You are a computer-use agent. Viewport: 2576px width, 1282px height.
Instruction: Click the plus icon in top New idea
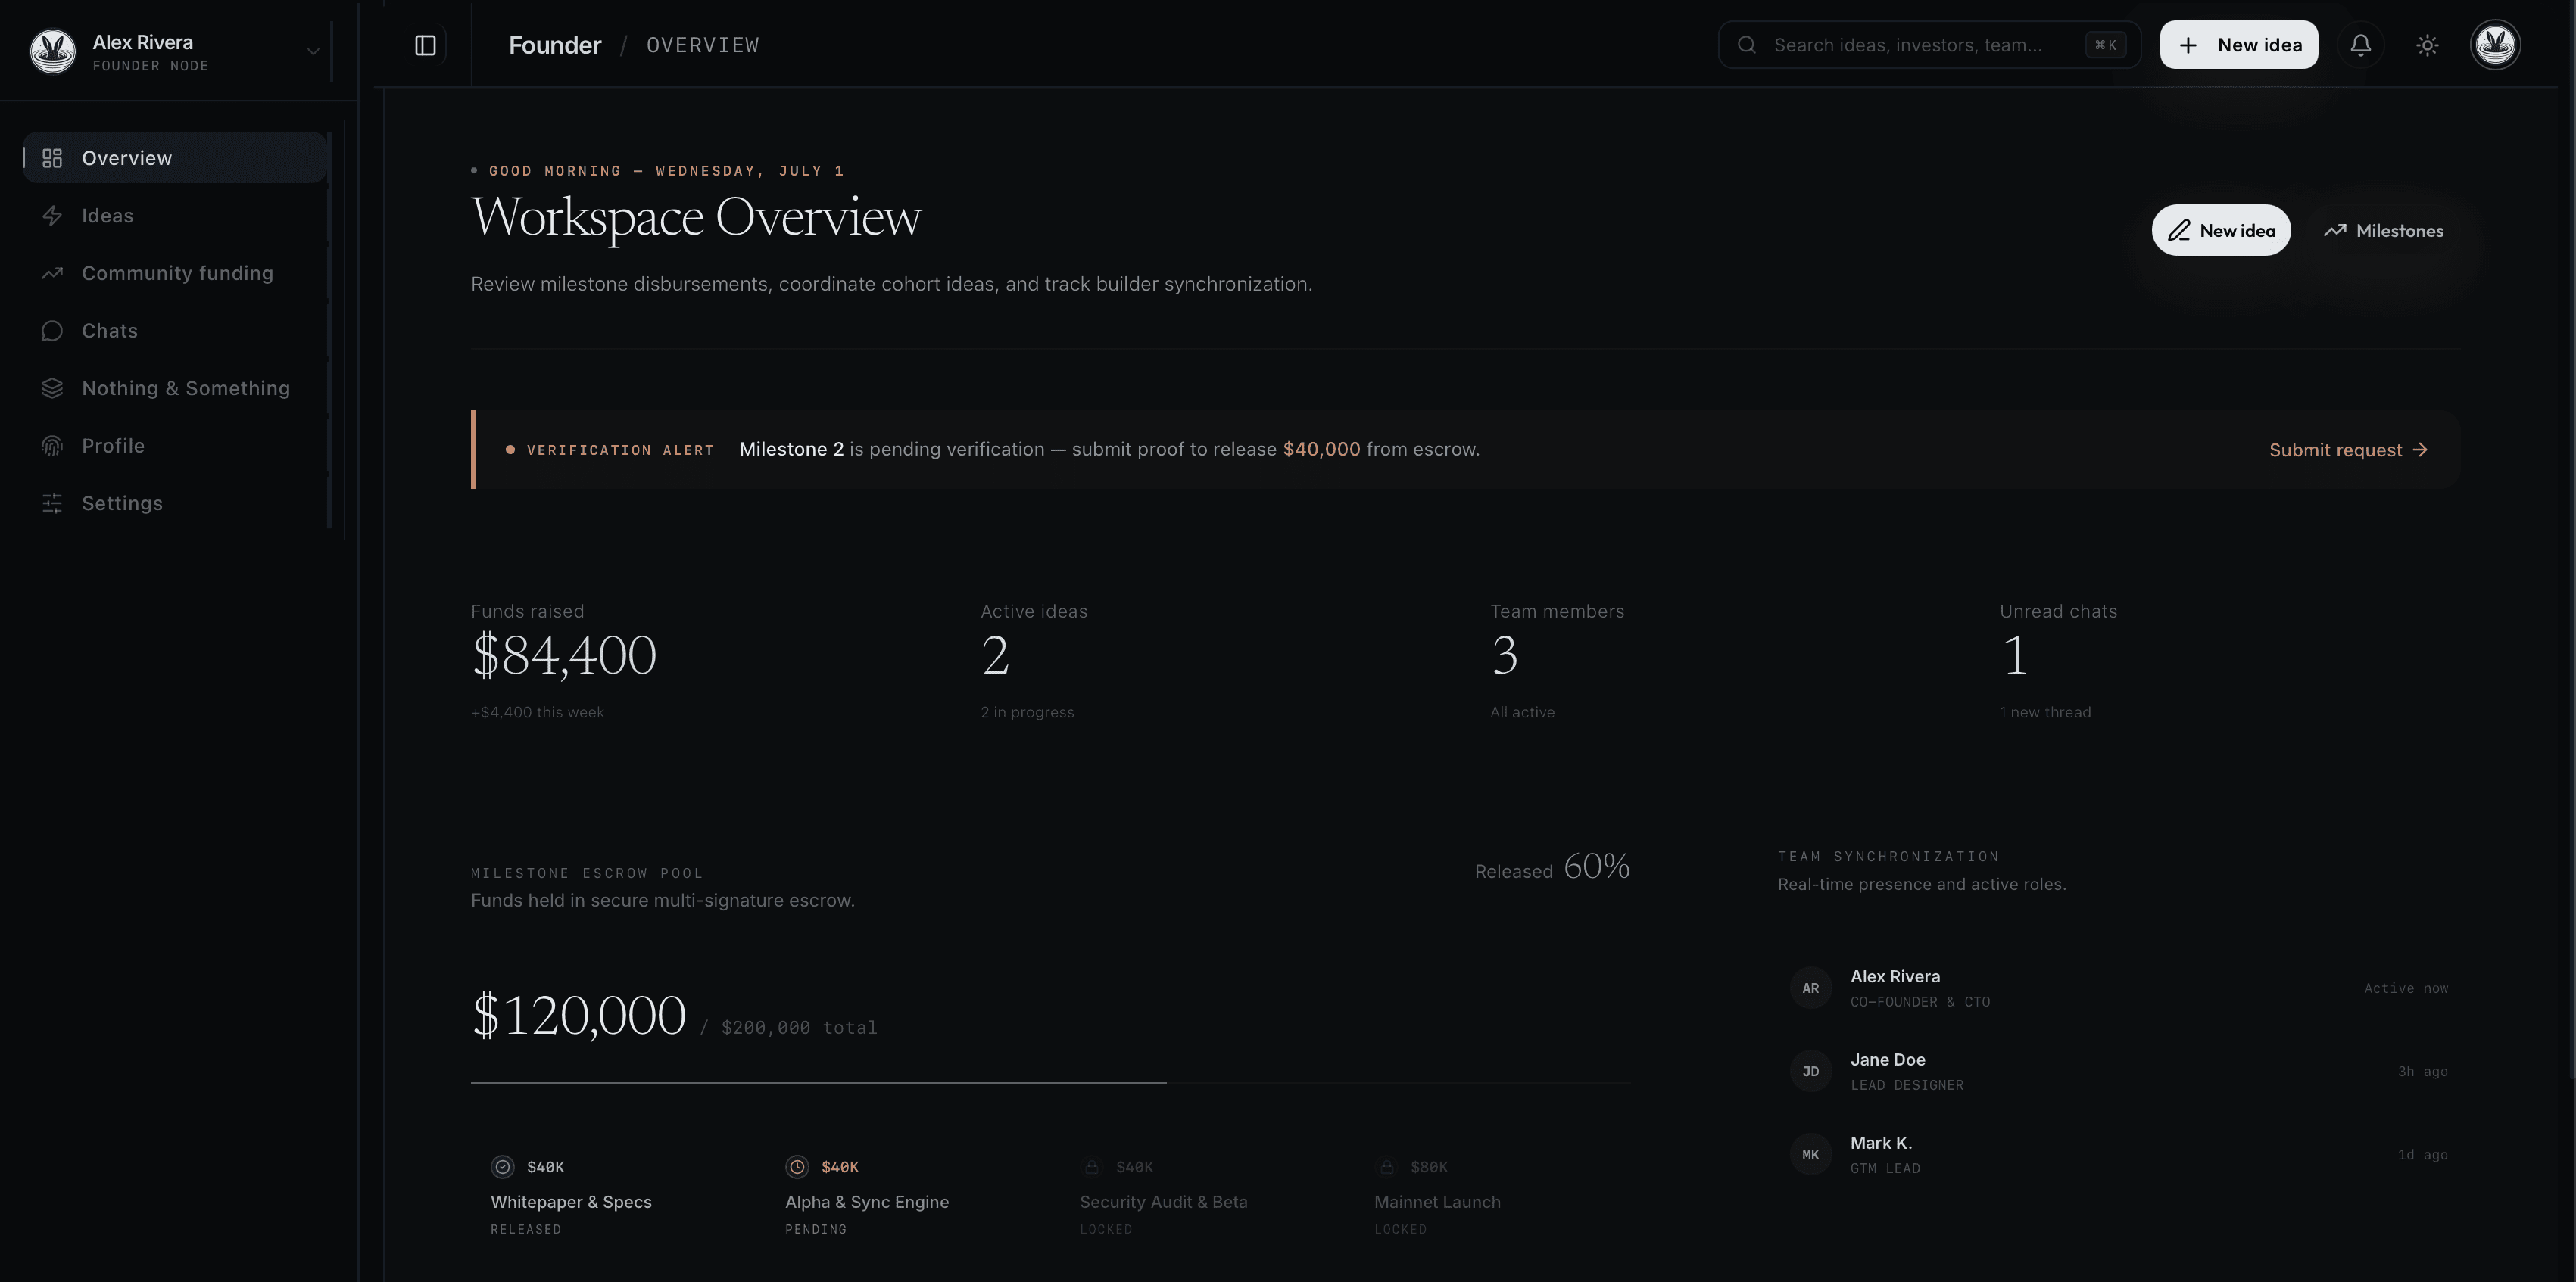(2188, 45)
